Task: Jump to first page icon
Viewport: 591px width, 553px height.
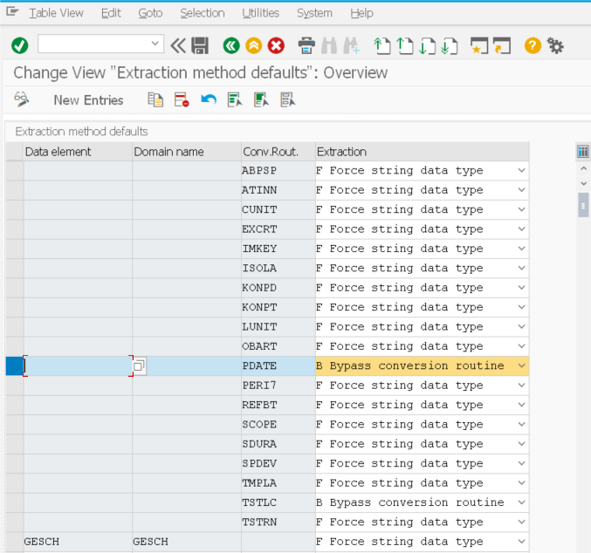Action: pos(381,46)
